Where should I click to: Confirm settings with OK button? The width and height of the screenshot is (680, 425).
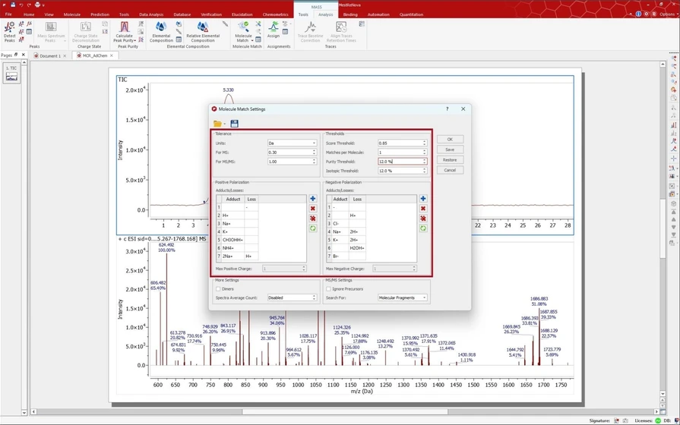click(450, 139)
